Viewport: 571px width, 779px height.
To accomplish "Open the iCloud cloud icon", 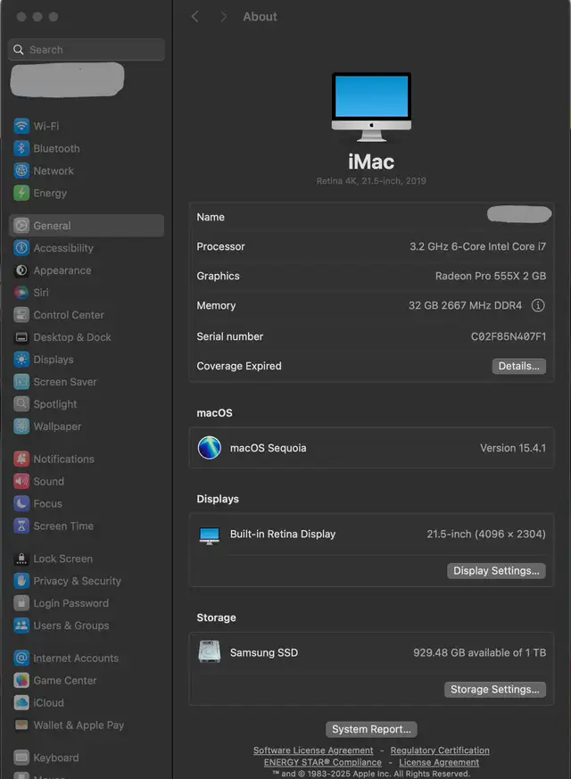I will click(21, 702).
